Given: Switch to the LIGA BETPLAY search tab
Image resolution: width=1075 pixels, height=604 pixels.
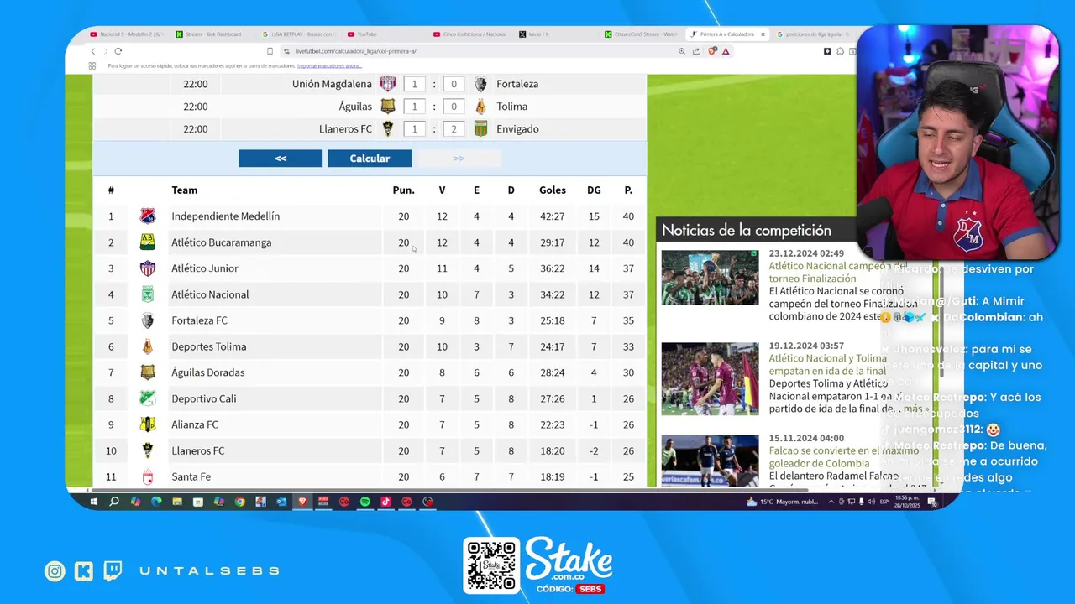Looking at the screenshot, I should coord(298,34).
